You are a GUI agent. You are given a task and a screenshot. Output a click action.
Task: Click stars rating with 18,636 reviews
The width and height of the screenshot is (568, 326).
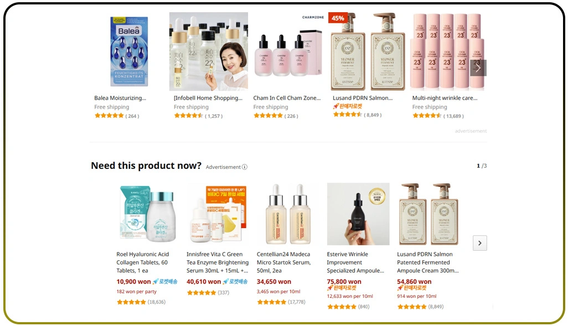coord(131,302)
